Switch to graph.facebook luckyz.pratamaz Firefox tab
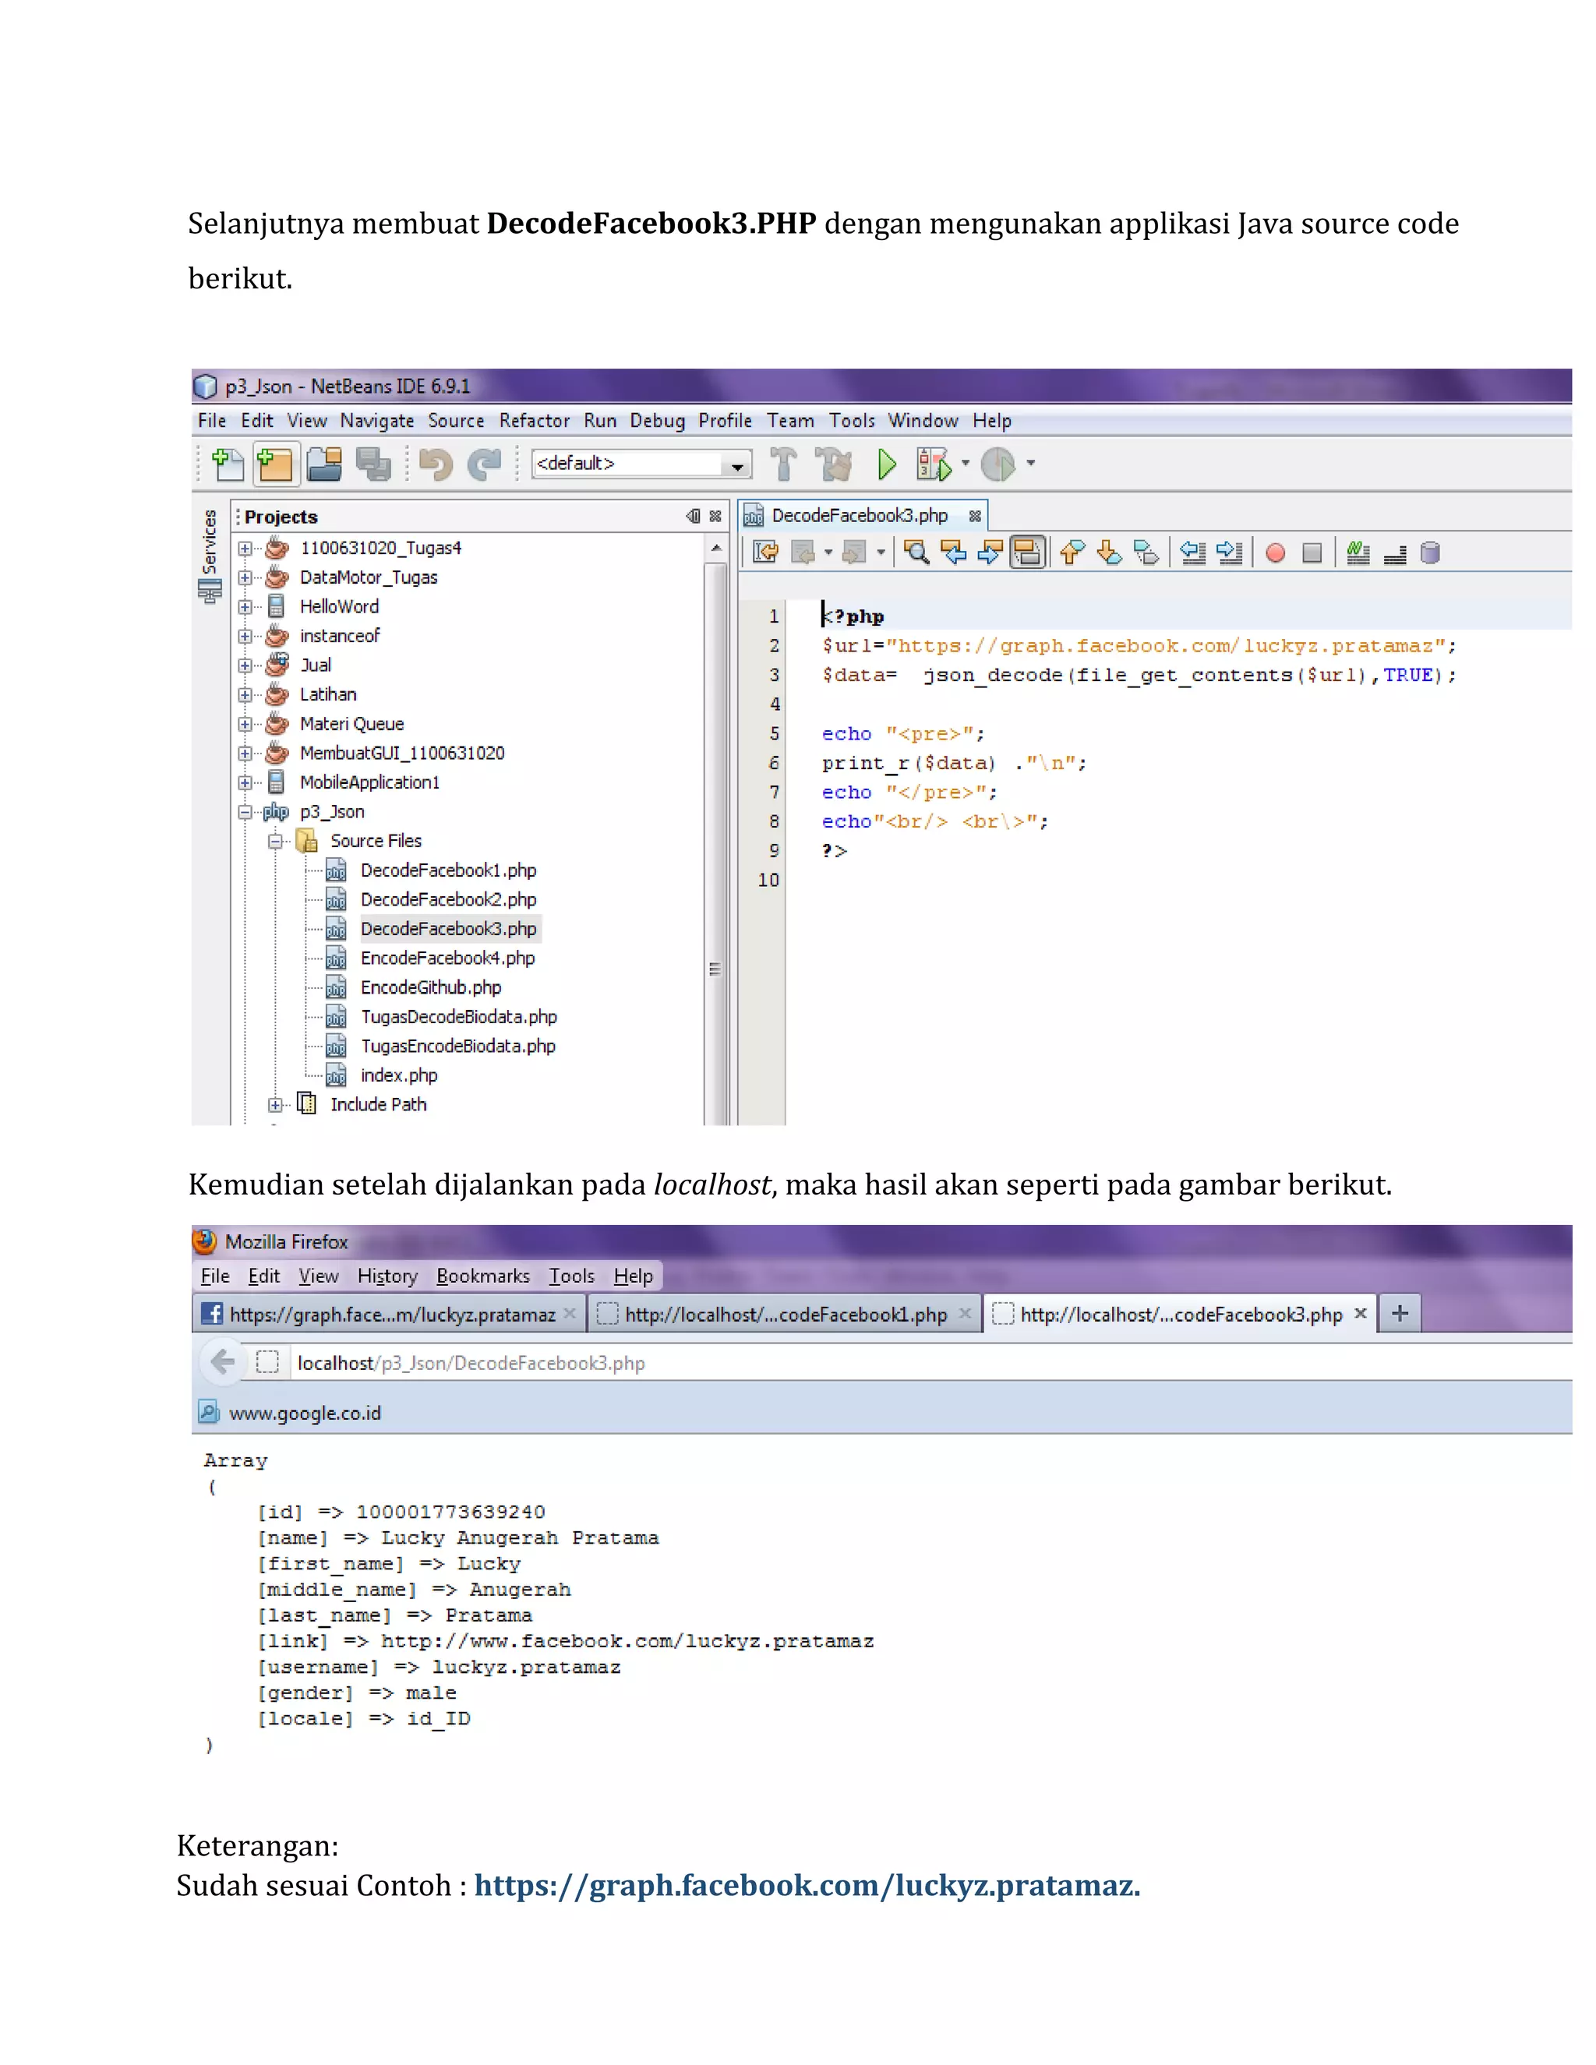The height and width of the screenshot is (2065, 1596). pyautogui.click(x=389, y=1315)
